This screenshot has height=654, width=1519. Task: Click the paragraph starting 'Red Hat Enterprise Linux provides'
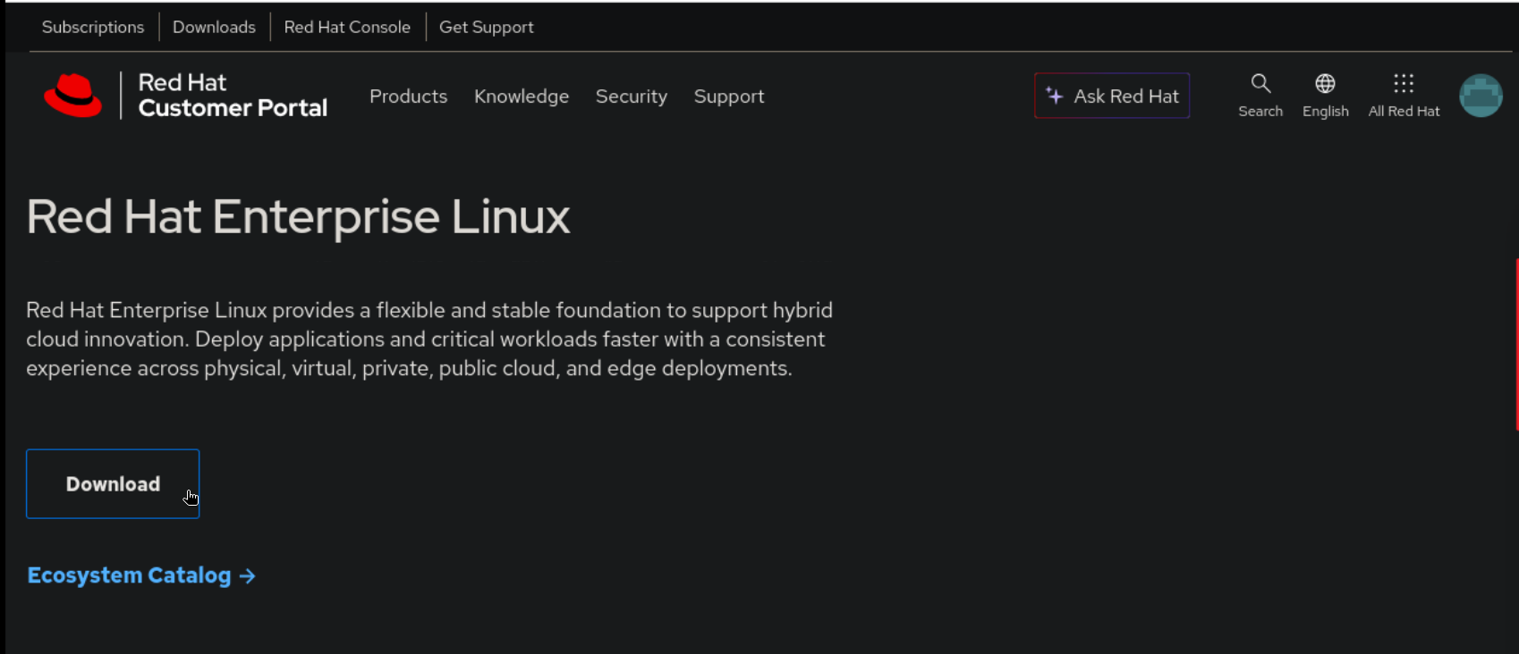(429, 340)
